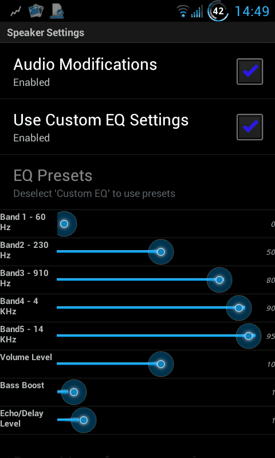275x458 pixels.
Task: Tap the mobile signal bars icon
Action: tap(197, 11)
